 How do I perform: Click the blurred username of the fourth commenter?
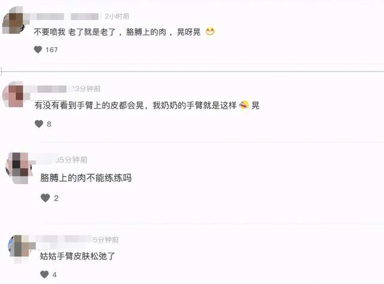click(x=64, y=239)
